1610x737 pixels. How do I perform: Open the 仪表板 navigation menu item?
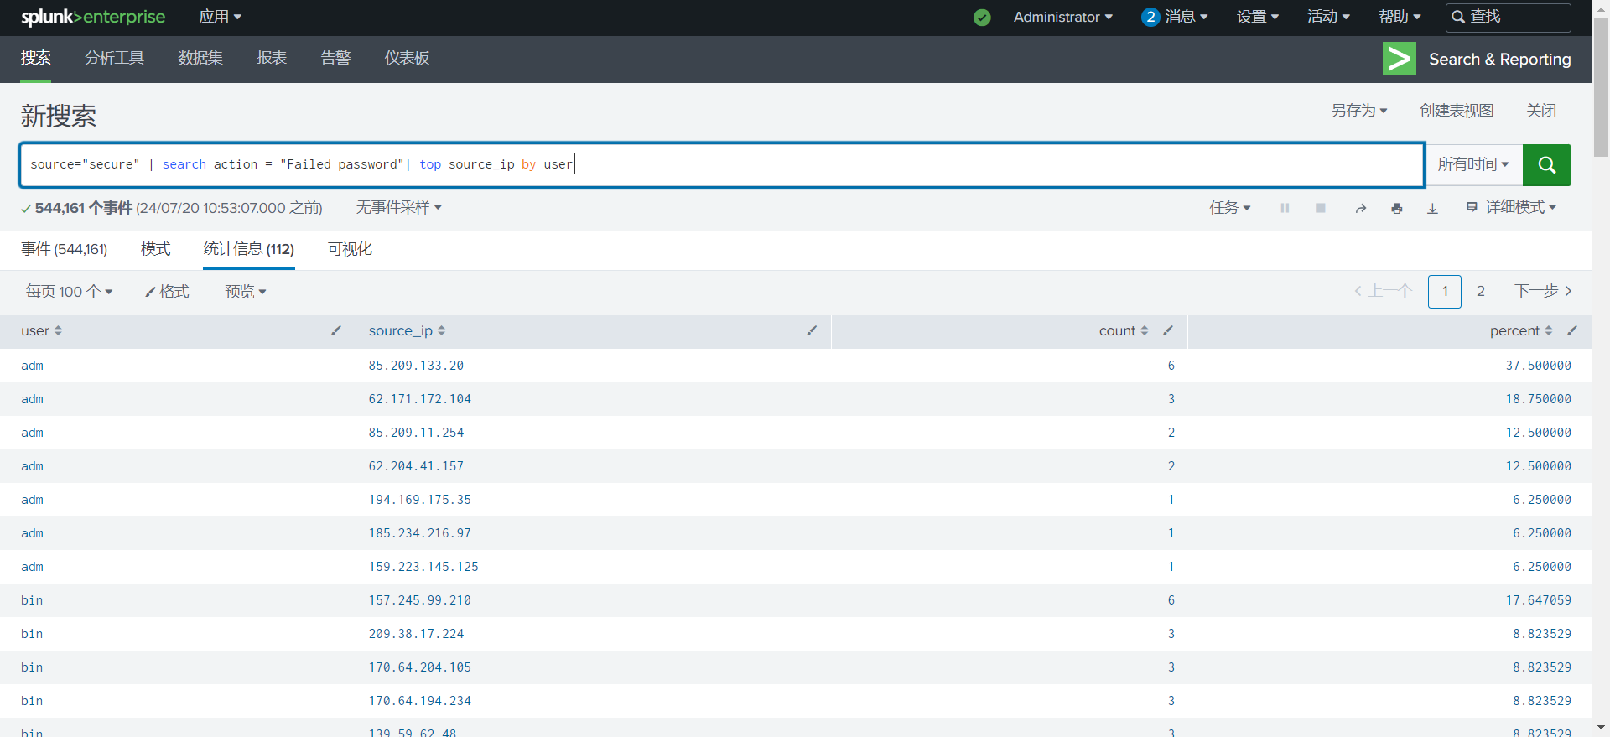tap(407, 58)
